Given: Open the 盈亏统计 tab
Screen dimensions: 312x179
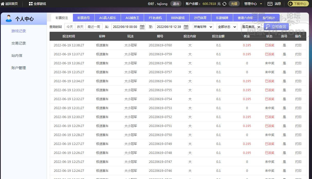Looking at the screenshot, I should pos(269,18).
